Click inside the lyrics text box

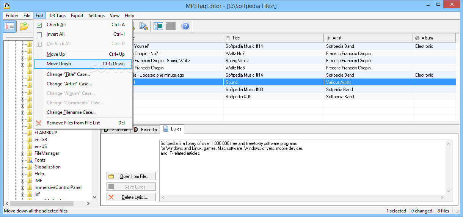coord(302,167)
